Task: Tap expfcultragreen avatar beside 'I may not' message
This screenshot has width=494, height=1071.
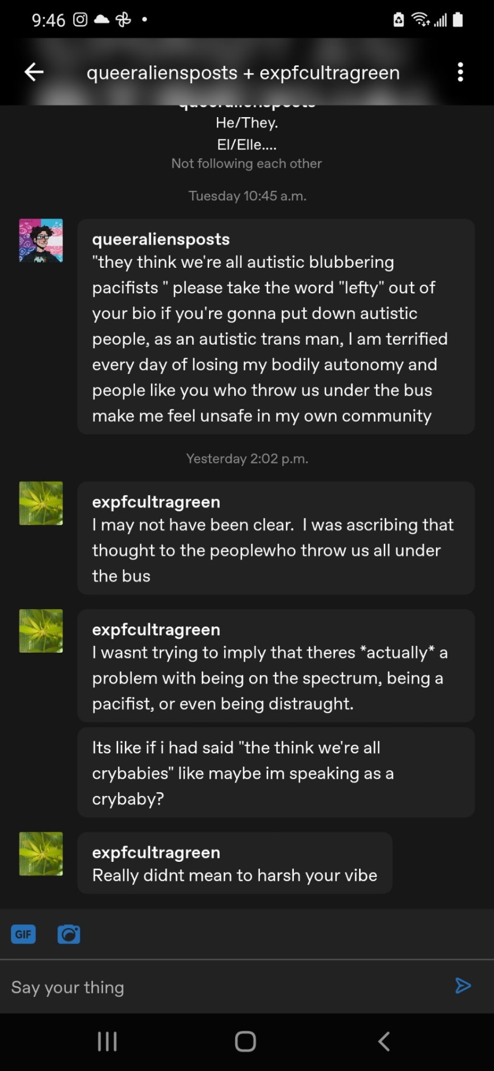Action: (41, 503)
